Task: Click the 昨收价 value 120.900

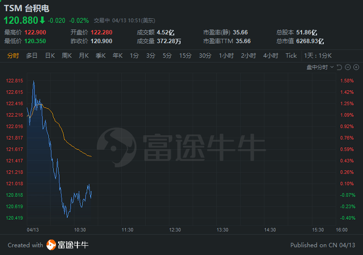Action: [x=102, y=41]
